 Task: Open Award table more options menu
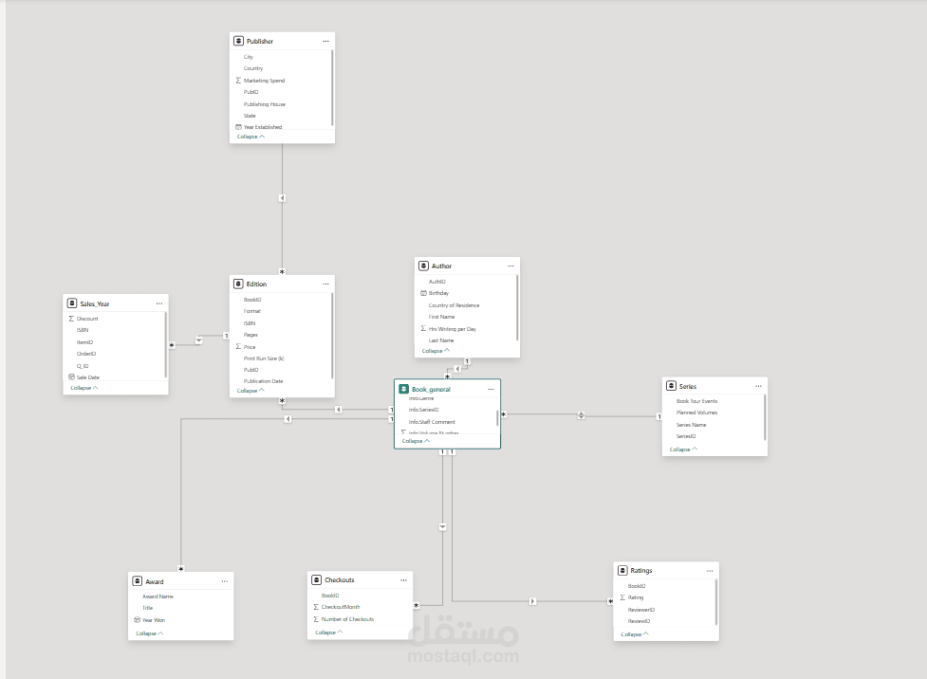225,581
